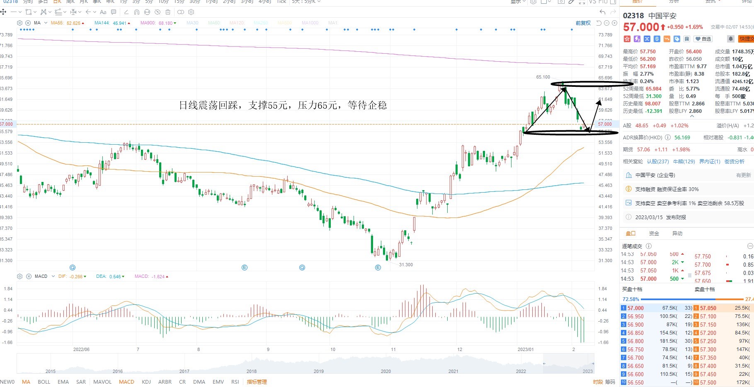Click the info icon beside 逐笔成交
The height and width of the screenshot is (387, 754).
click(649, 246)
